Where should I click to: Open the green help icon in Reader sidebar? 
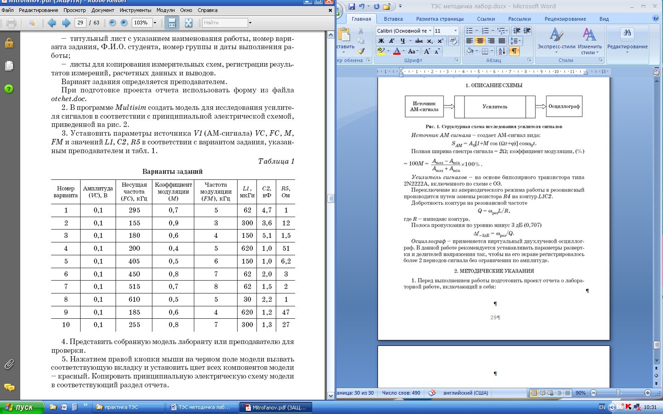click(9, 89)
